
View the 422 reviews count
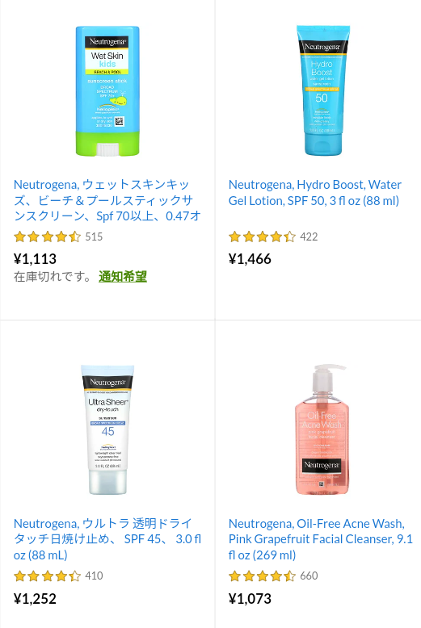click(309, 237)
